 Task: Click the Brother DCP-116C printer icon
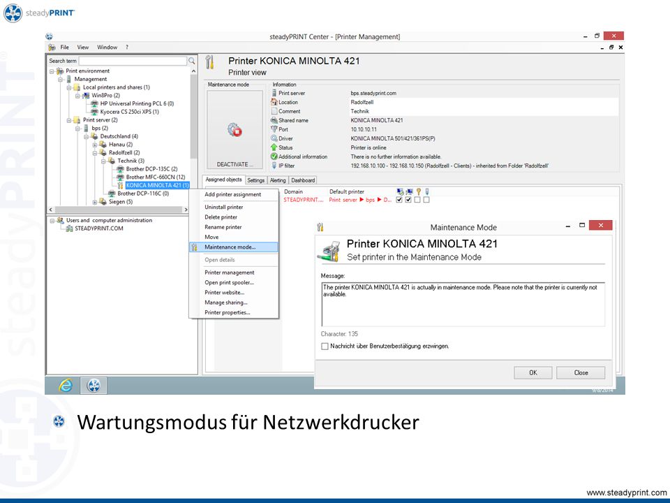point(112,194)
